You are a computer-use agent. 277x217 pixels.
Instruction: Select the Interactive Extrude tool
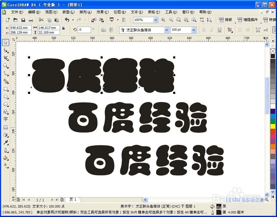(6, 135)
